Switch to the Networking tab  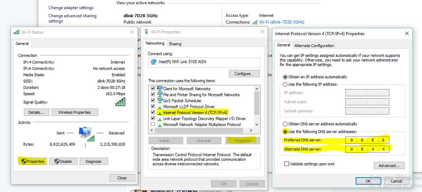click(155, 43)
